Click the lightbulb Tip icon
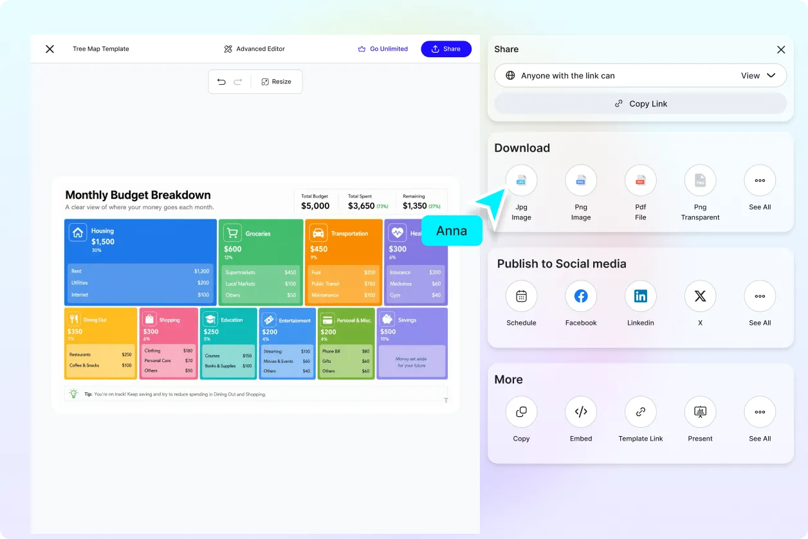The height and width of the screenshot is (539, 808). coord(74,394)
